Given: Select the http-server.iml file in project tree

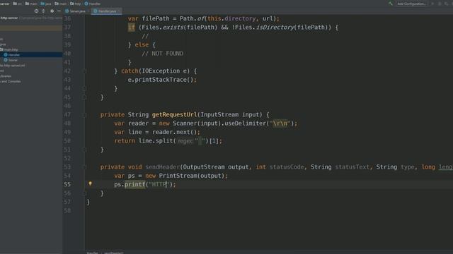Looking at the screenshot, I should 13,66.
